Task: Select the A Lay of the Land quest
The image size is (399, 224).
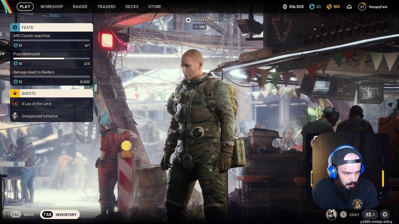Action: [x=51, y=104]
